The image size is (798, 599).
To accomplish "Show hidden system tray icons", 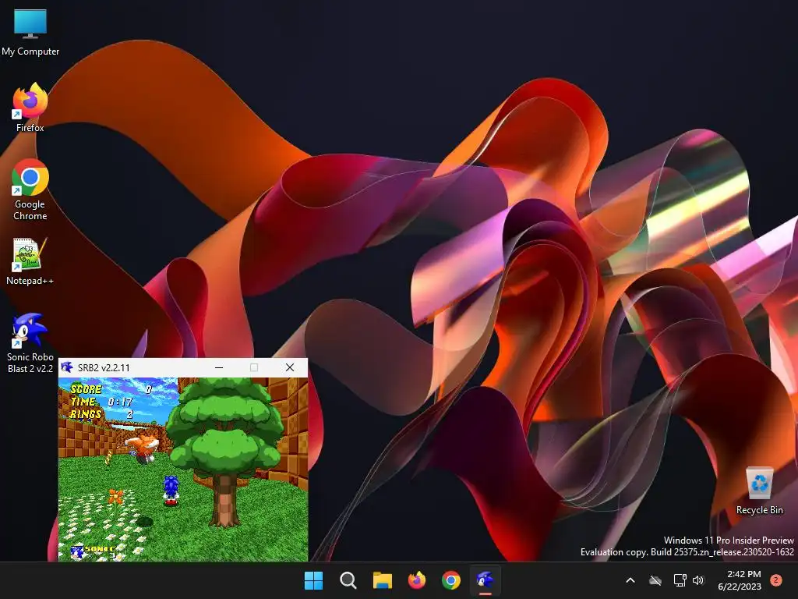I will pos(630,580).
